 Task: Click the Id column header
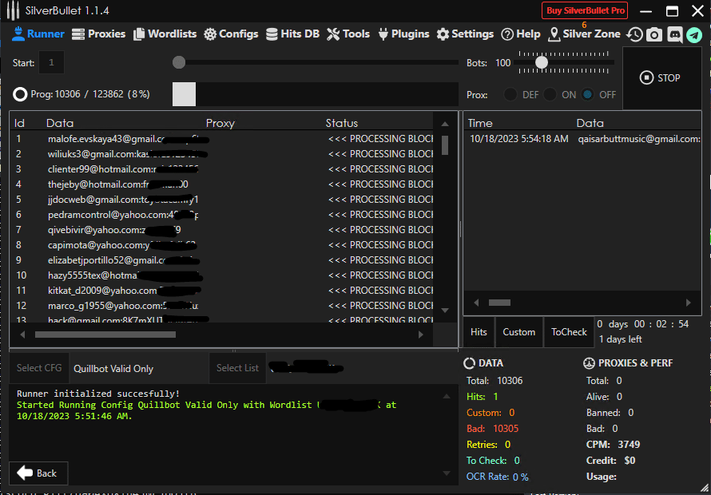pyautogui.click(x=19, y=123)
